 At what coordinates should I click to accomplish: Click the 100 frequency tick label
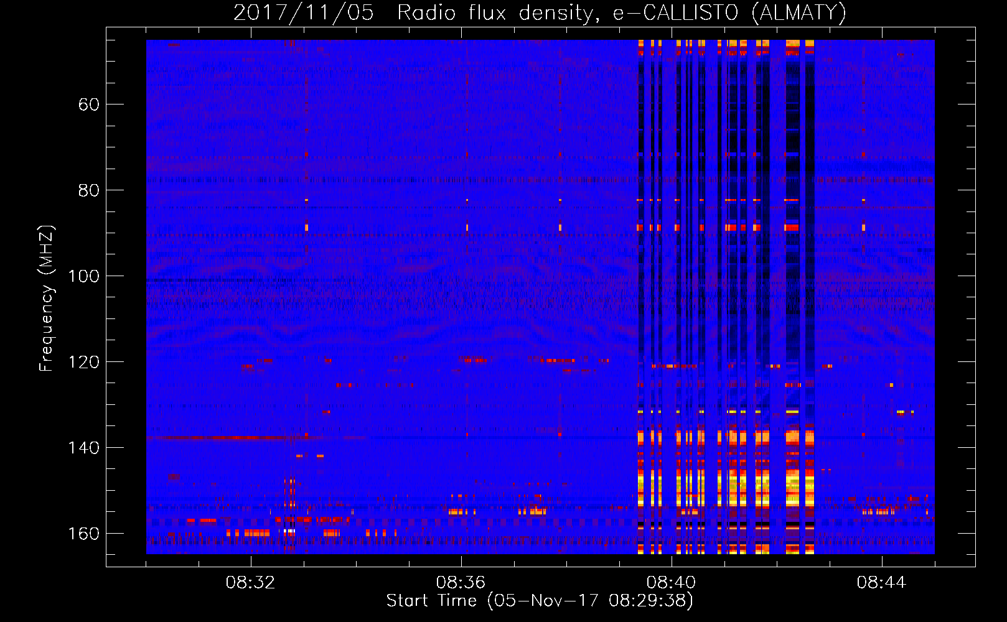tap(84, 276)
